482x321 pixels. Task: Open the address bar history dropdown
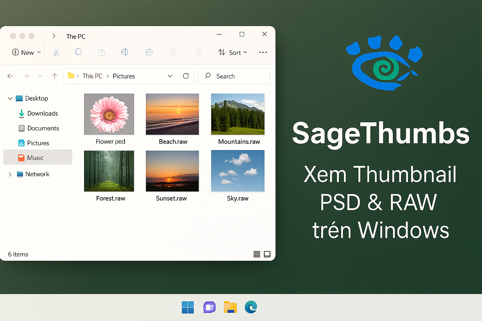pos(170,76)
